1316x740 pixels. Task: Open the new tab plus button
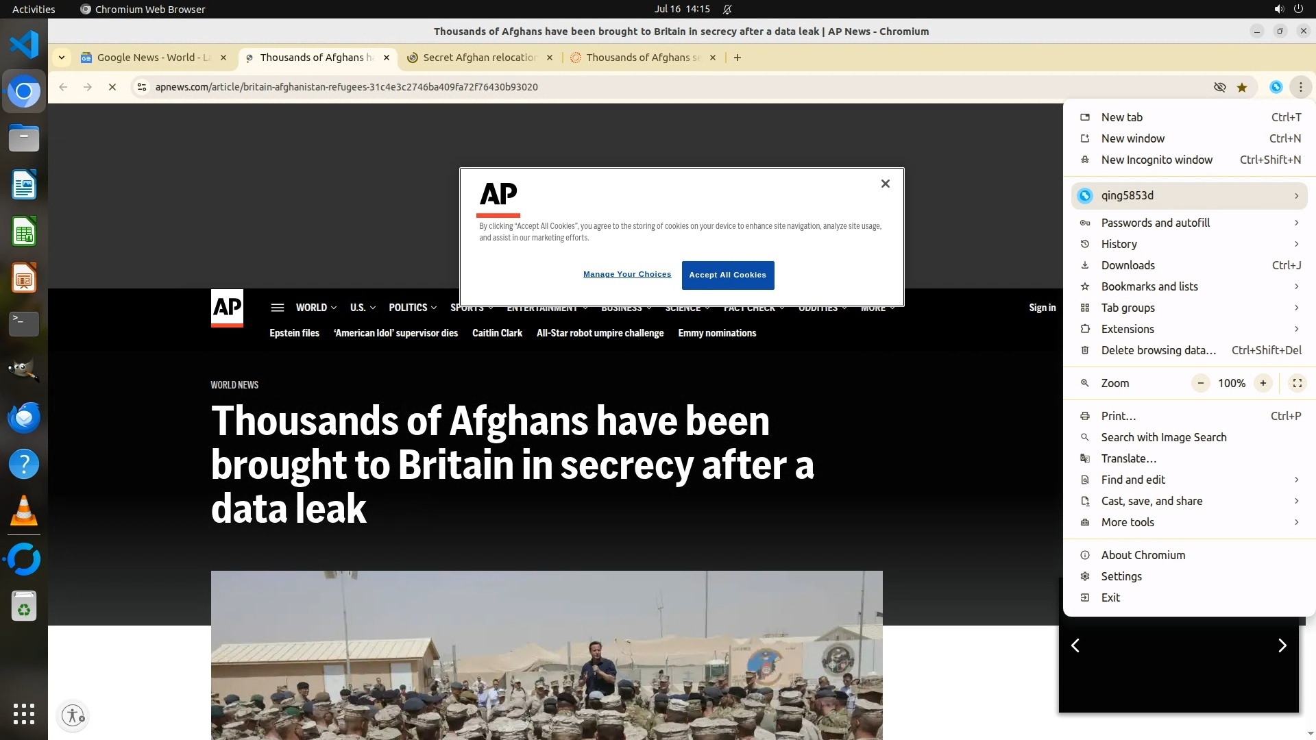click(x=738, y=58)
